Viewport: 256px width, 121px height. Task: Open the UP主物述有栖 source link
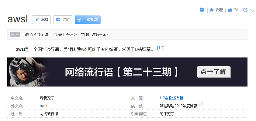[x=171, y=98]
